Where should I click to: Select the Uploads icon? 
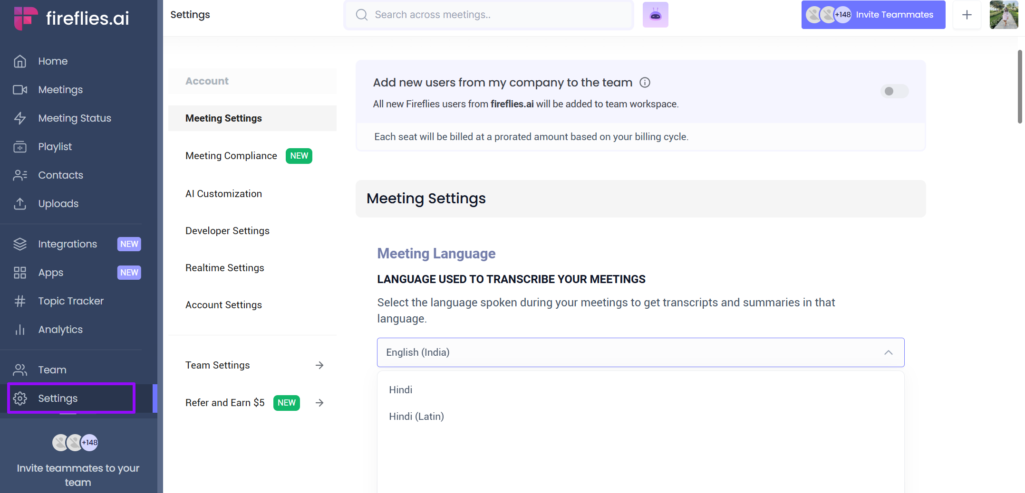pyautogui.click(x=20, y=203)
